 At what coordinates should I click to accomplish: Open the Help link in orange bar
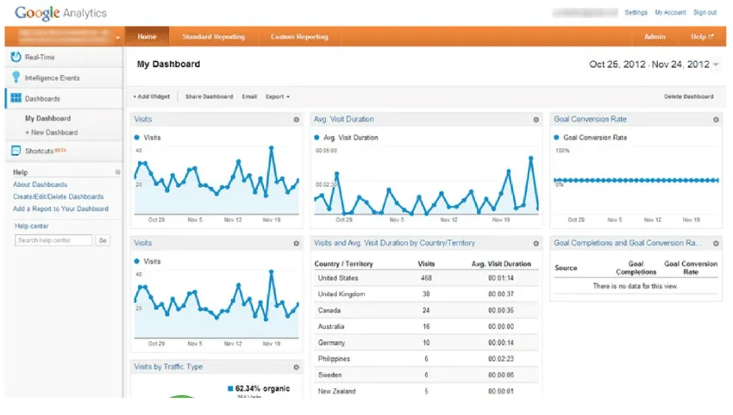pos(702,36)
